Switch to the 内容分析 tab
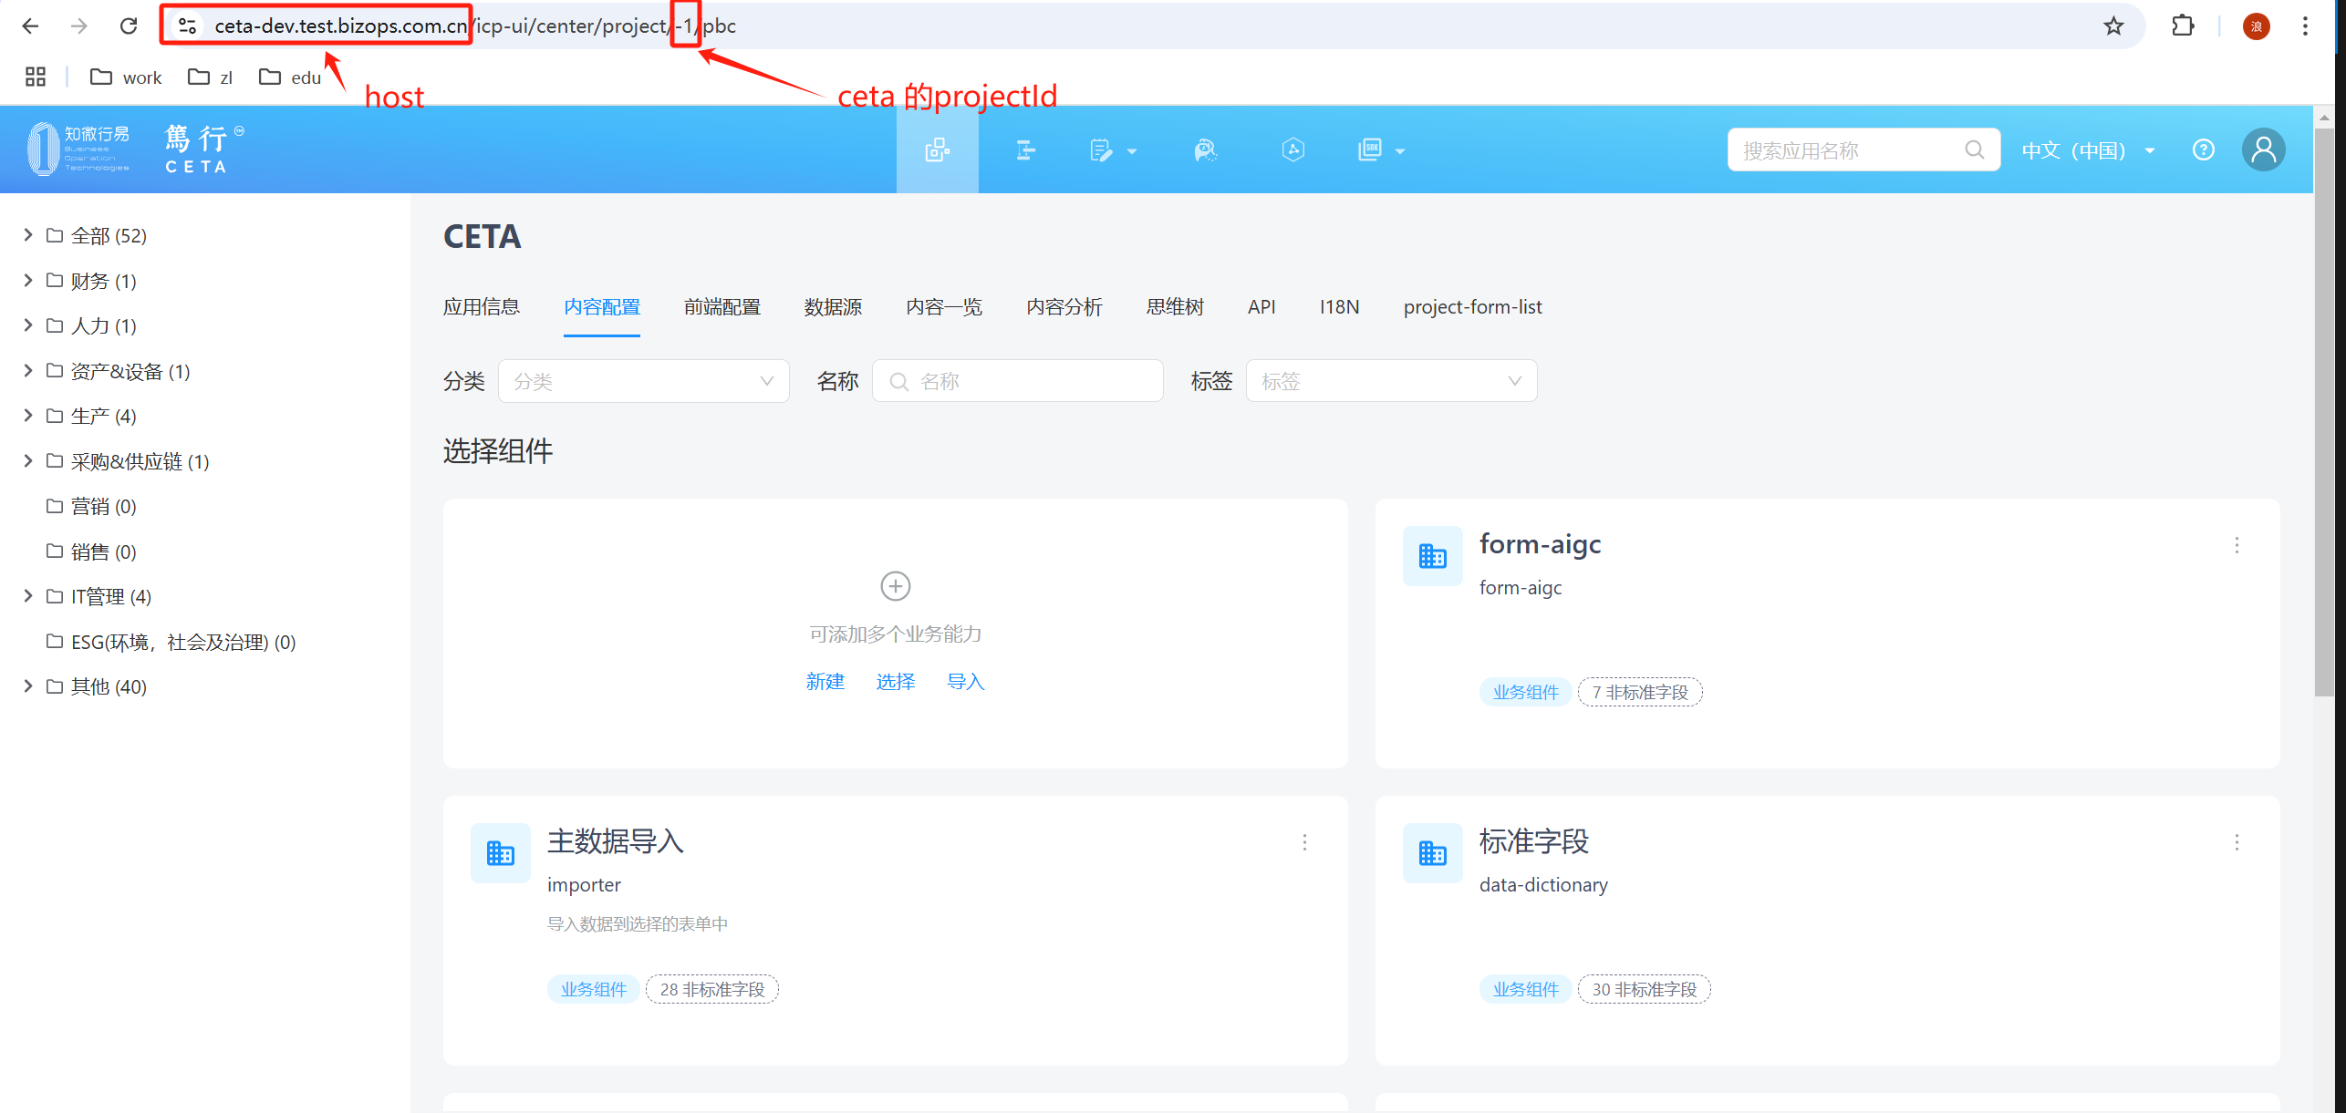Screen dimensions: 2346x1113 pos(1064,307)
